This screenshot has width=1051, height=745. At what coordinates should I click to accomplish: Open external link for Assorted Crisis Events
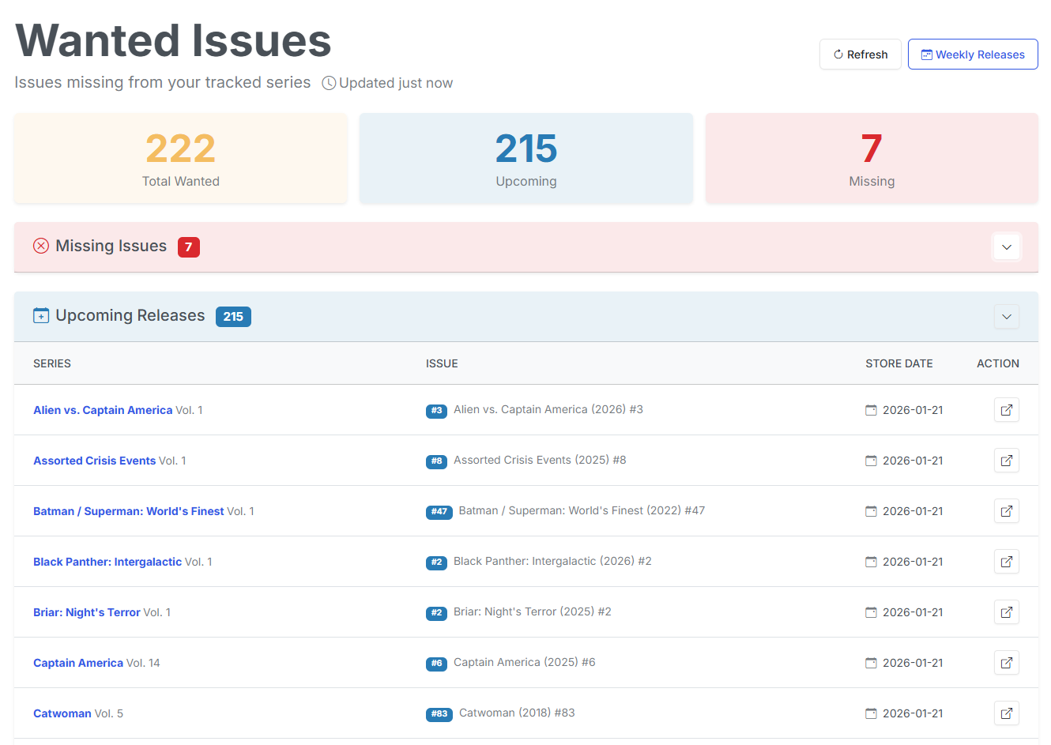[1006, 461]
